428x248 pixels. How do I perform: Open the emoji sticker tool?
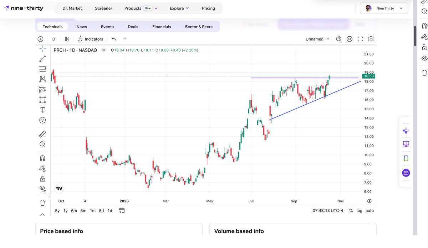[x=42, y=120]
